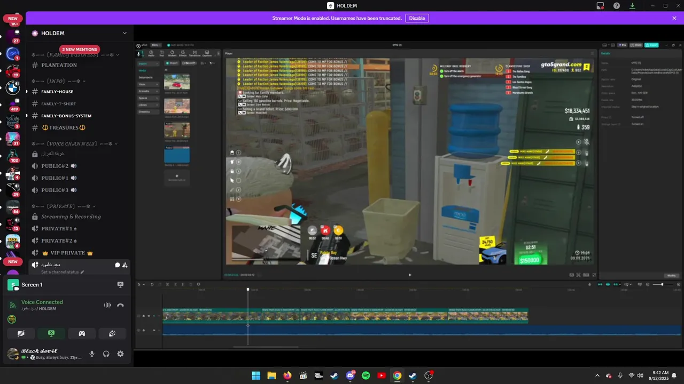Click Voice Connected status text
684x384 pixels.
coord(42,302)
